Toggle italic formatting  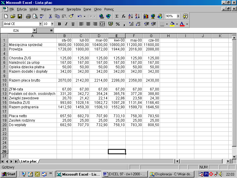click(66, 24)
